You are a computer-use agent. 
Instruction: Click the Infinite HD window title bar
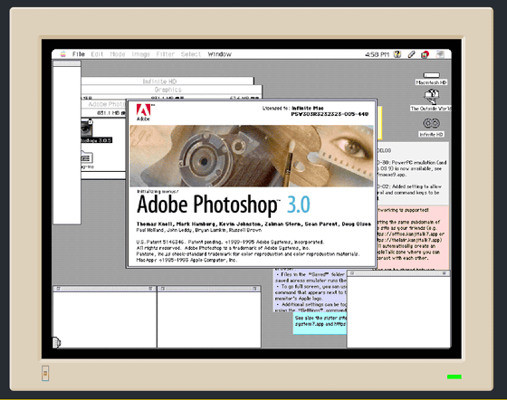pyautogui.click(x=167, y=81)
